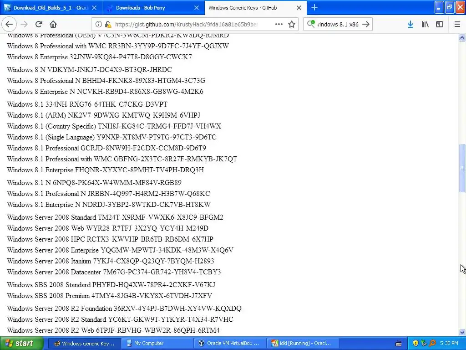Click Windows 8.1 Enterprise N NDRDJ line
The width and height of the screenshot is (466, 350).
coord(109,205)
